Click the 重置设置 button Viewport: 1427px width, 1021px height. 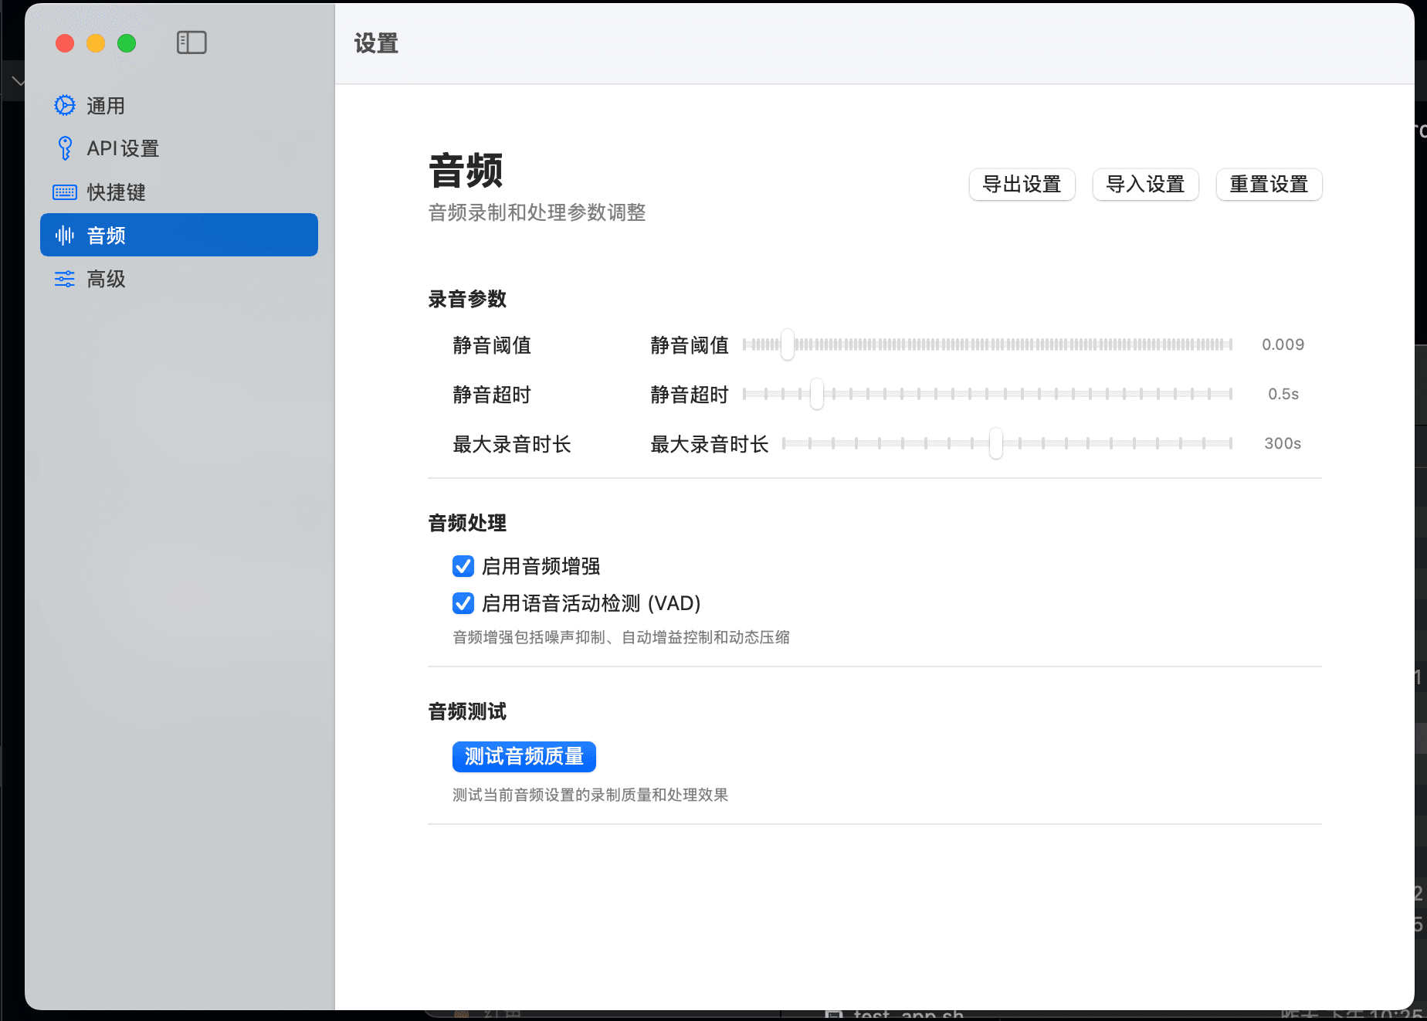coord(1269,185)
